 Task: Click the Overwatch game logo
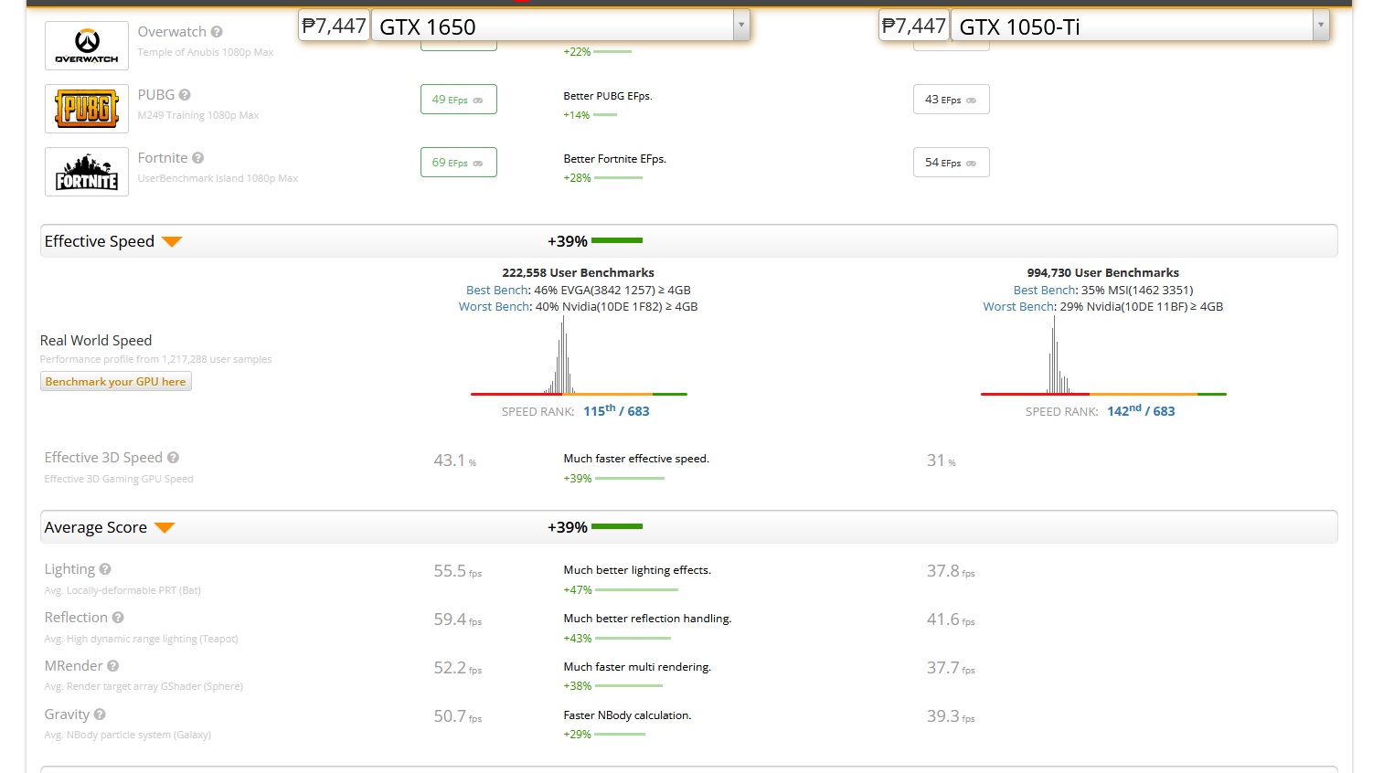(x=87, y=46)
